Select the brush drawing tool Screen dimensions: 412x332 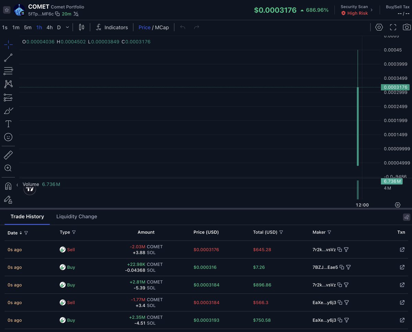[8, 111]
